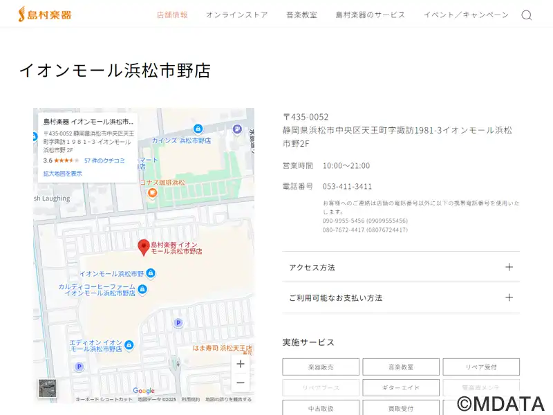Image resolution: width=553 pixels, height=415 pixels.
Task: Click the parking marker above はま寿司 label
Action: (x=178, y=322)
